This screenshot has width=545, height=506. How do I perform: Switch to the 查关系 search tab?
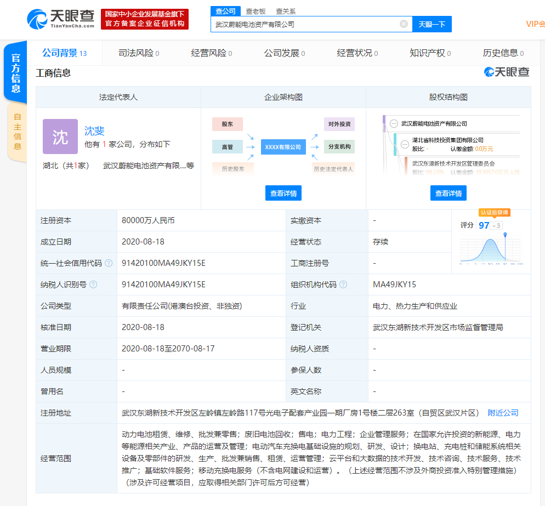285,11
